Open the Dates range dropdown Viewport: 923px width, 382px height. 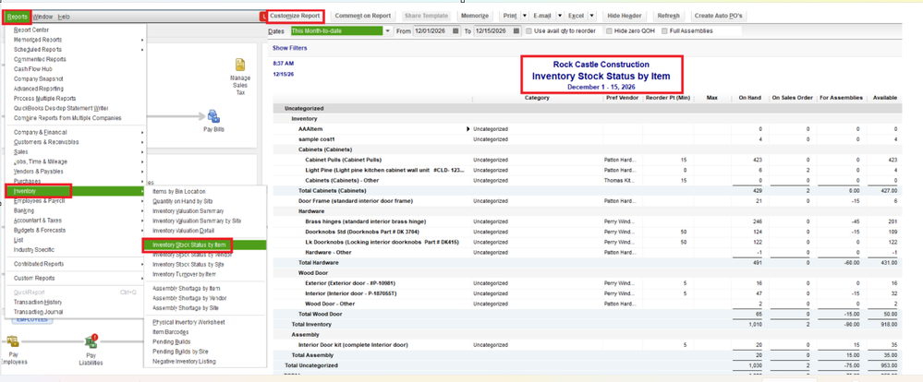(x=386, y=31)
